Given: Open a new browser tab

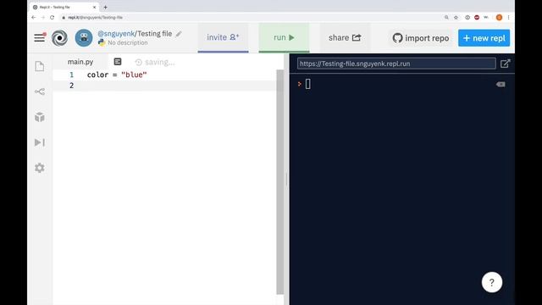Looking at the screenshot, I should coord(105,7).
